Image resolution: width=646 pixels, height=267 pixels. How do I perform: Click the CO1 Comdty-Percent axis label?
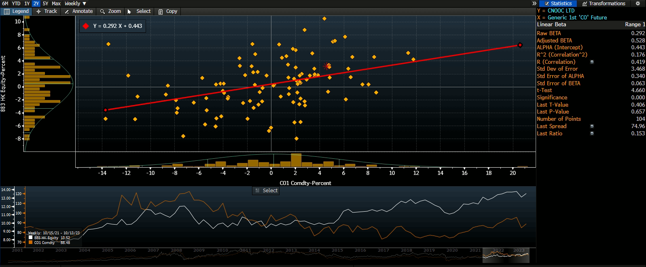[305, 183]
